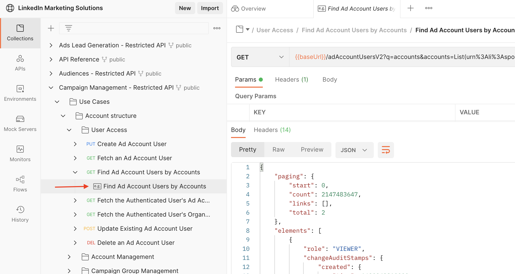Click the New button
The width and height of the screenshot is (515, 274).
185,8
